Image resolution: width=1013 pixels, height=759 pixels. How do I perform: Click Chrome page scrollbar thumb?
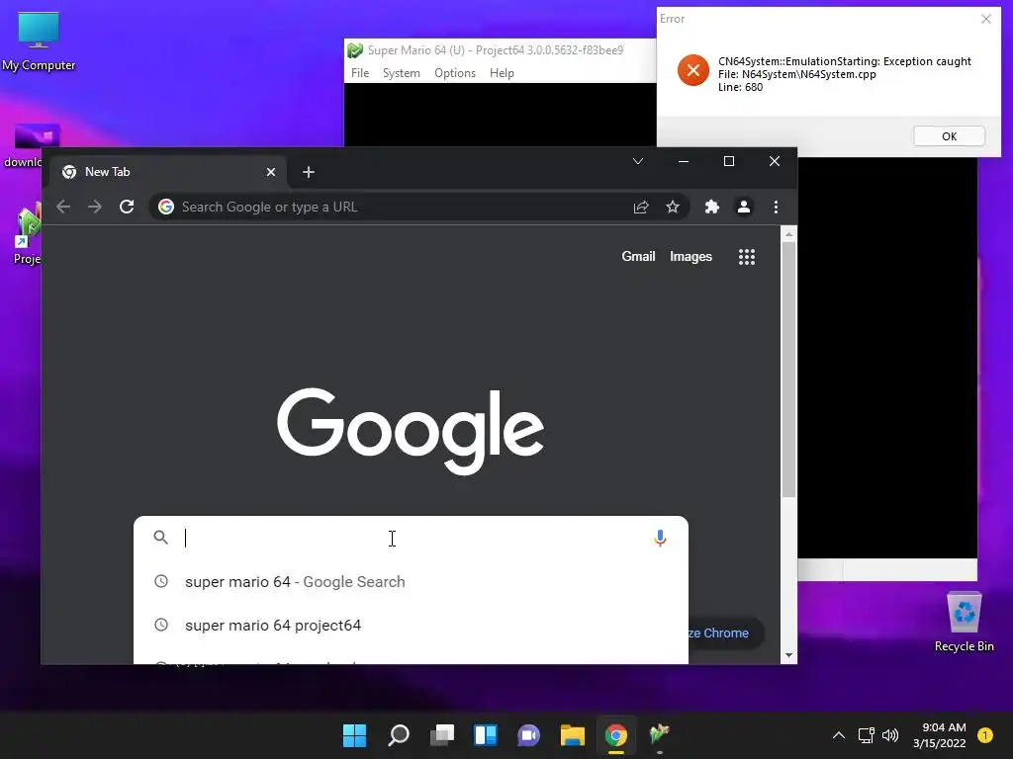(x=788, y=370)
